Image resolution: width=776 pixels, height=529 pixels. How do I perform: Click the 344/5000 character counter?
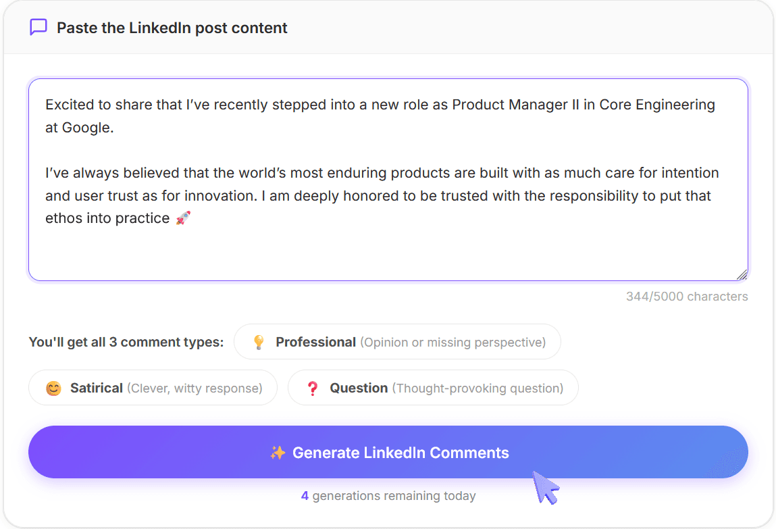(688, 296)
